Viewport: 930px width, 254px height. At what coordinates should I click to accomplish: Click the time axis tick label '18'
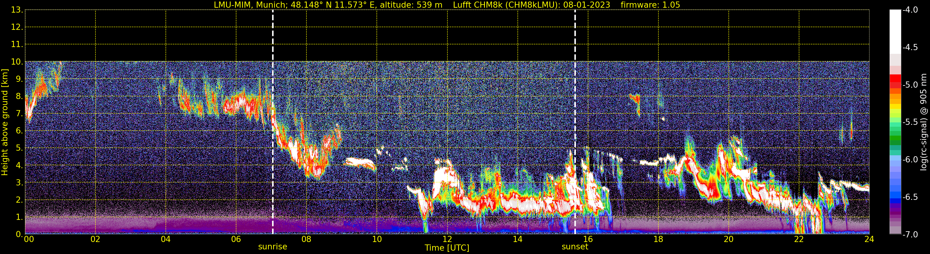[659, 239]
